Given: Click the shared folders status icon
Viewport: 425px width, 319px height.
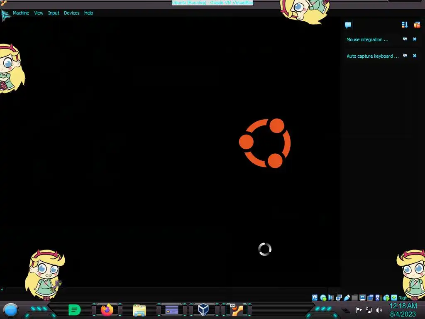Looking at the screenshot, I should (354, 297).
